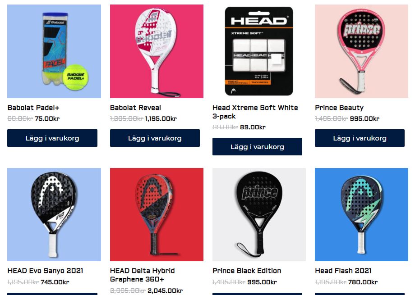Open the Prince Black Edition title link
This screenshot has height=295, width=415.
point(247,271)
